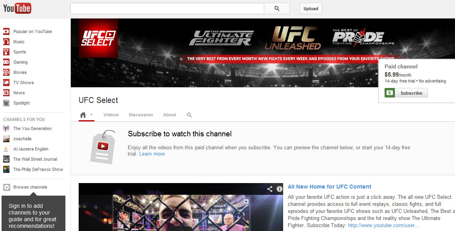Click the UFC Select channel title
The image size is (455, 231).
point(98,100)
